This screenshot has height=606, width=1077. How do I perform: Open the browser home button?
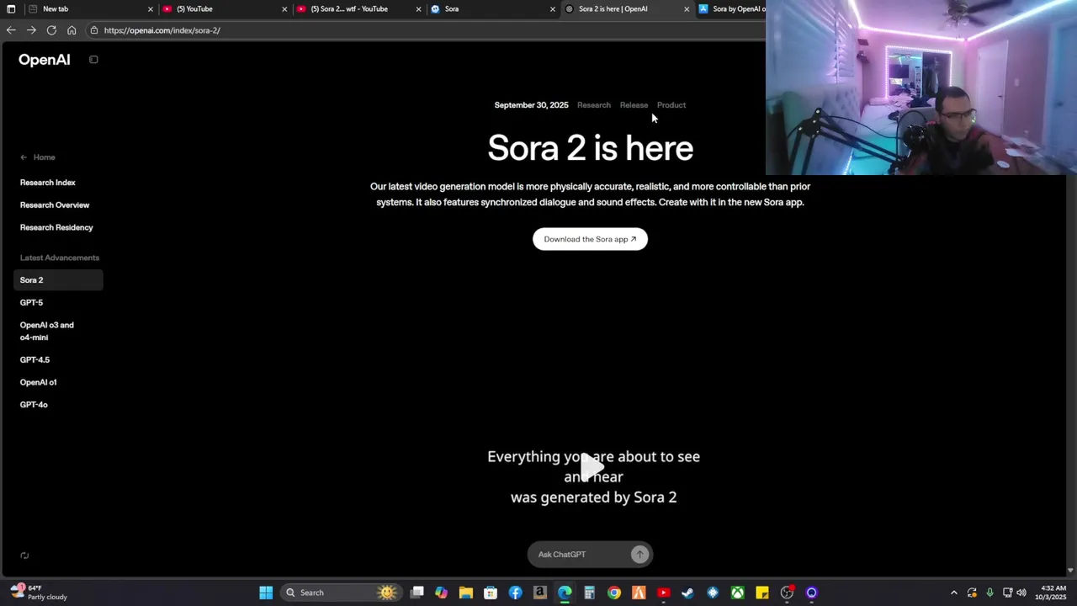(x=72, y=30)
